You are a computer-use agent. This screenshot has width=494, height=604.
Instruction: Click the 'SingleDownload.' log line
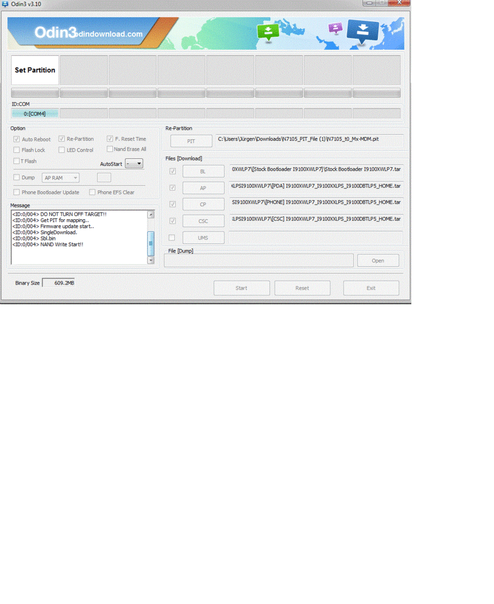45,232
